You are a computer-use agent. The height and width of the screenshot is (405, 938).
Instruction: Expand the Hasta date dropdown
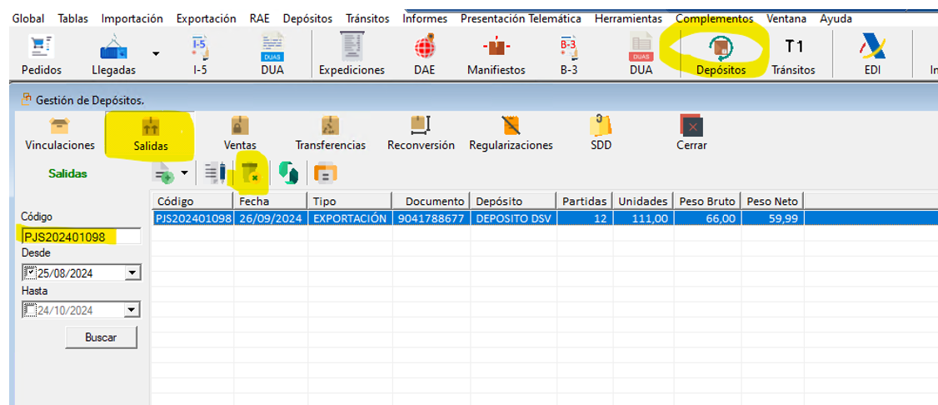click(x=132, y=310)
